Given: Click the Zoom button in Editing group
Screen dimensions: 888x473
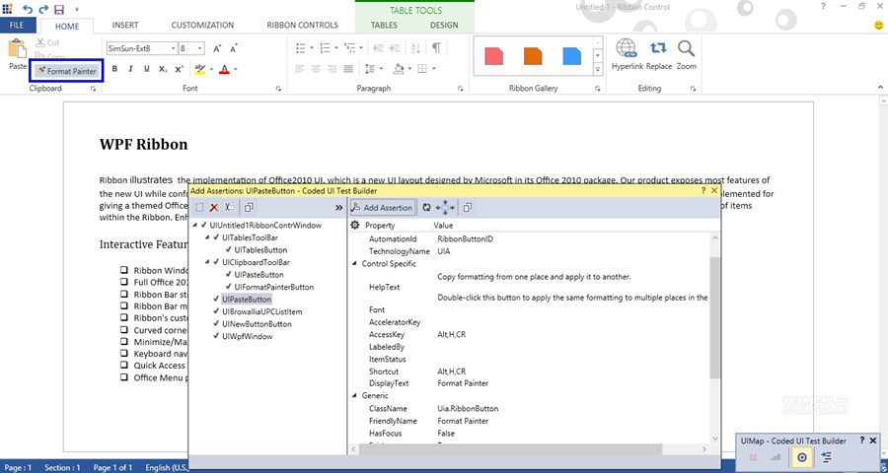Looking at the screenshot, I should pyautogui.click(x=686, y=55).
